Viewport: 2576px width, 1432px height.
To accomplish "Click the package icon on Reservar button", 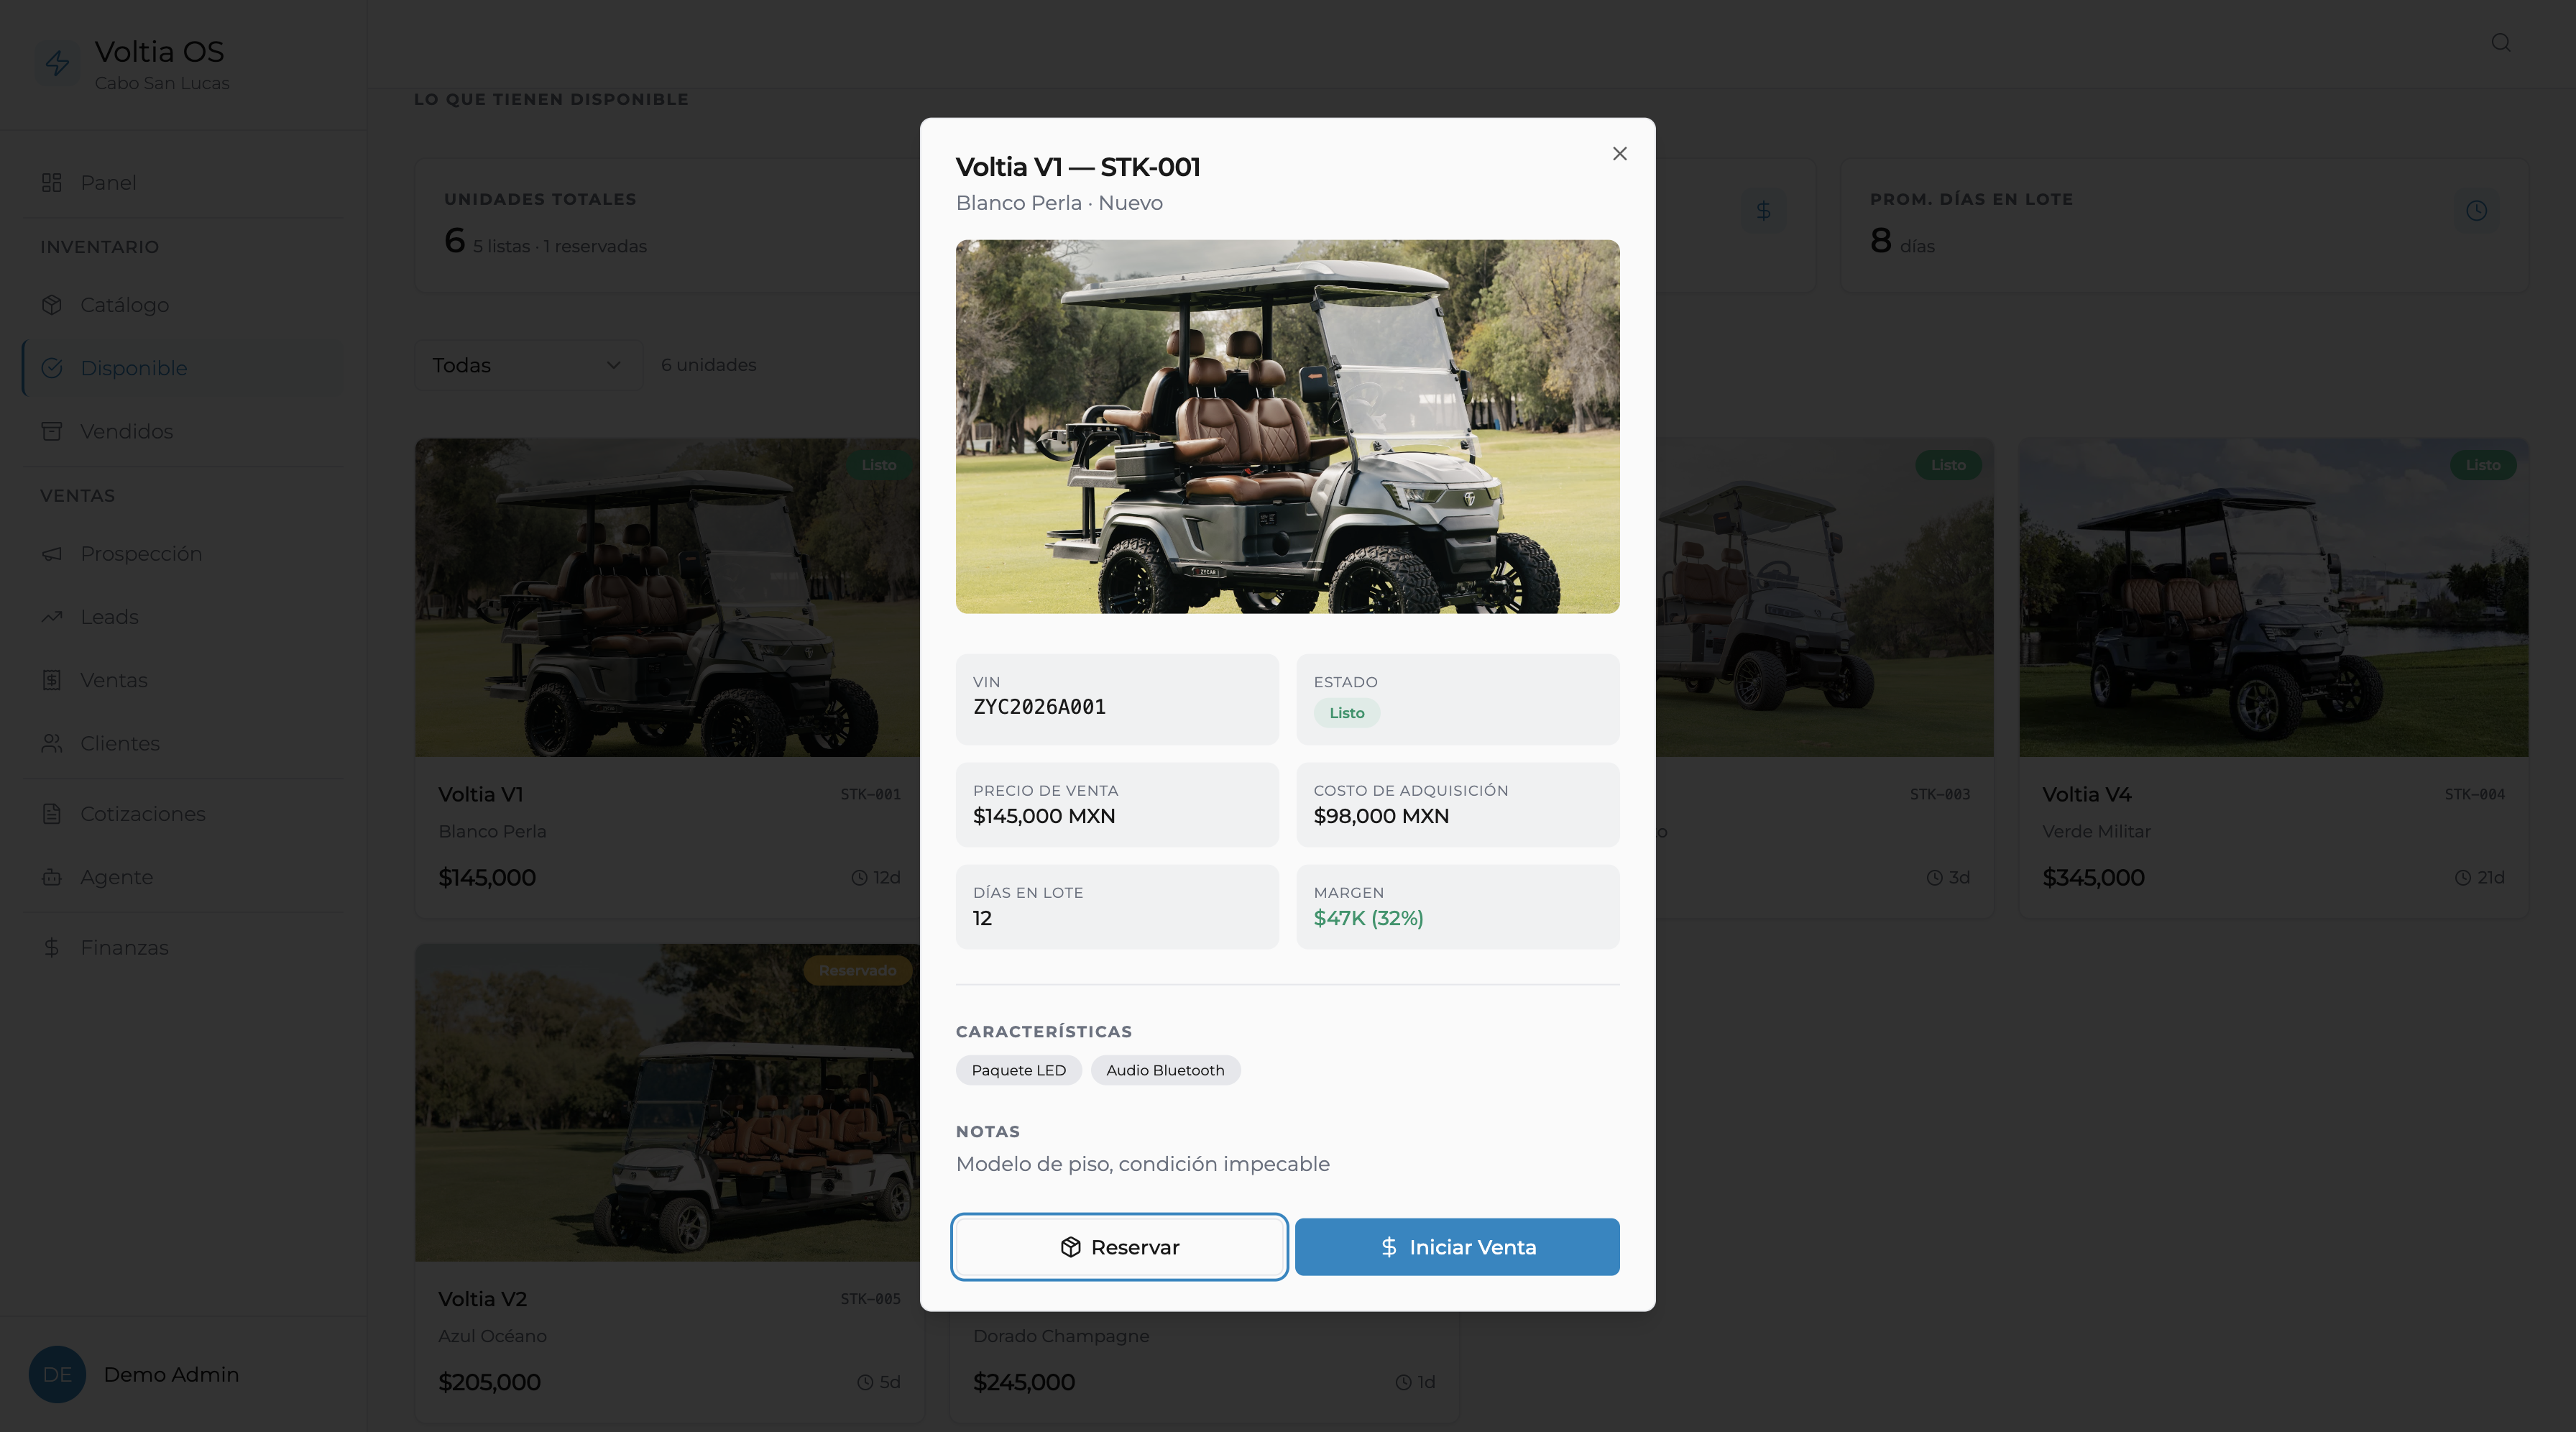I will coord(1070,1247).
